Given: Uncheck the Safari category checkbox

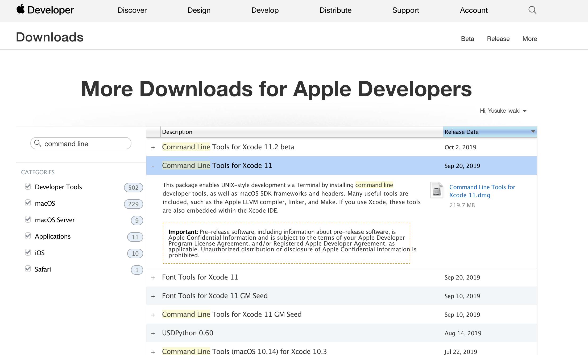Looking at the screenshot, I should point(28,269).
